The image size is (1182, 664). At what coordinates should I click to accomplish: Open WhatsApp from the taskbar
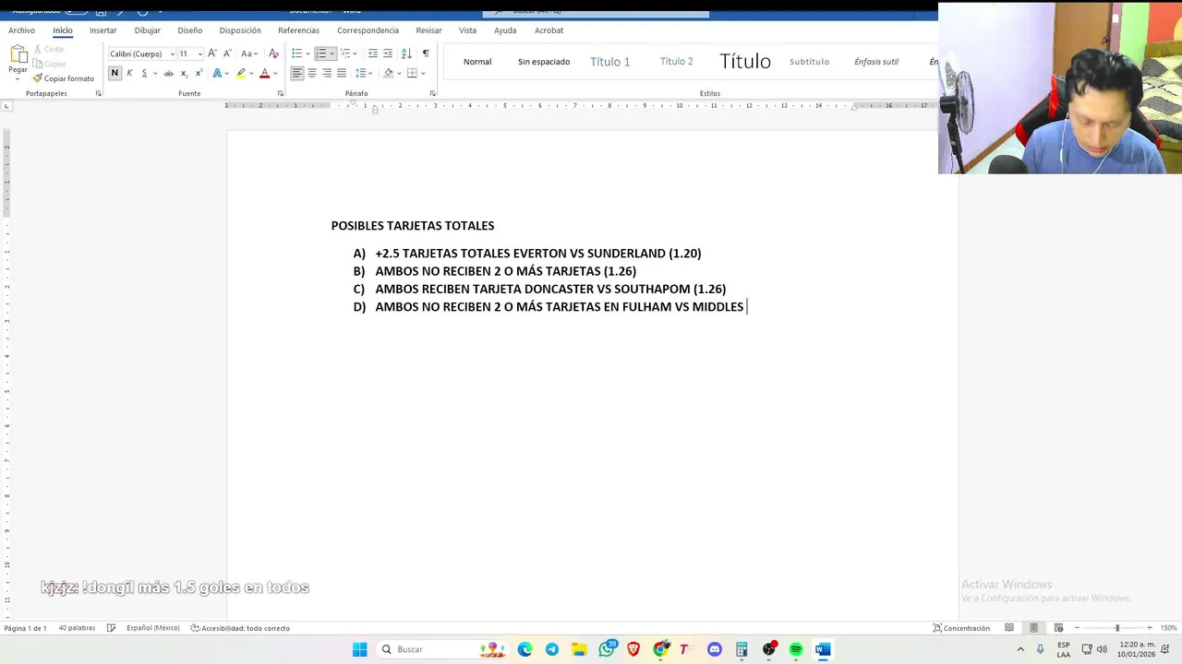(607, 649)
